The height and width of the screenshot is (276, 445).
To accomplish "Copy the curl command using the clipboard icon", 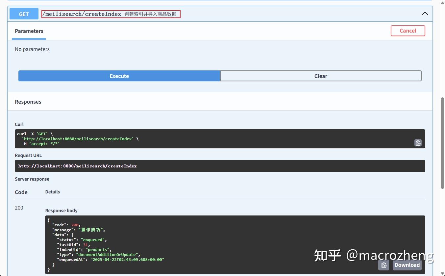I will (x=418, y=143).
